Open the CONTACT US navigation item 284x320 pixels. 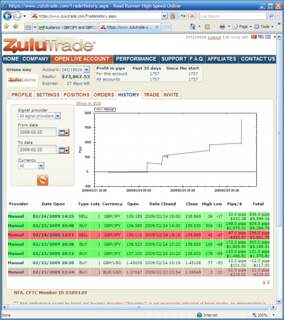click(258, 59)
